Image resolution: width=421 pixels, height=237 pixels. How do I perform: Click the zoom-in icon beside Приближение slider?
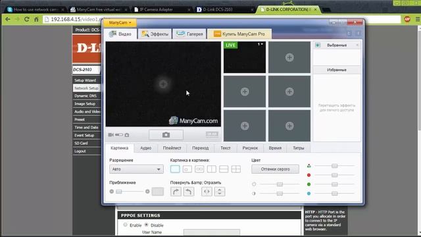pos(147,192)
